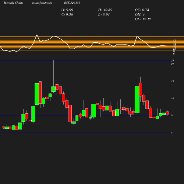
Task: Click the munafasutra.in site label
Action: pos(42,3)
